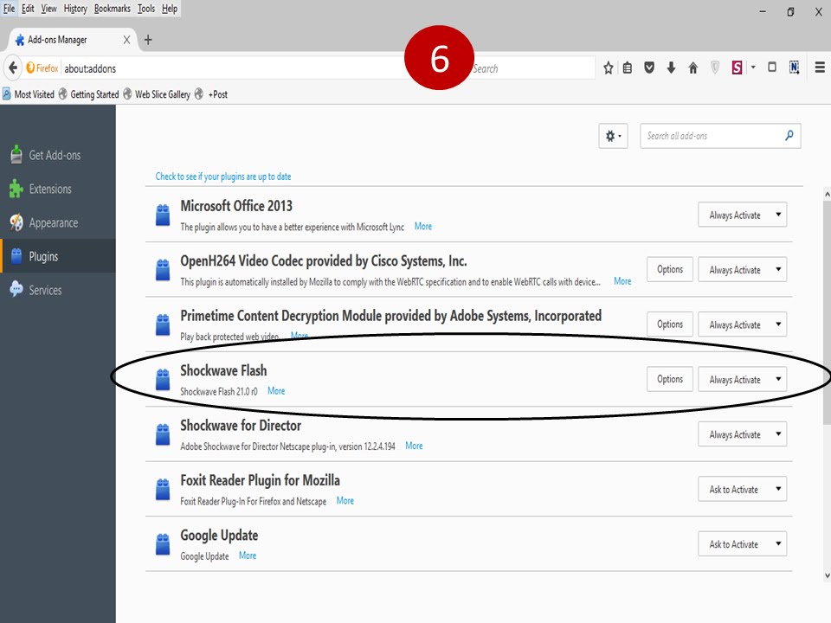Open Appearance section in sidebar
This screenshot has width=831, height=623.
(58, 223)
